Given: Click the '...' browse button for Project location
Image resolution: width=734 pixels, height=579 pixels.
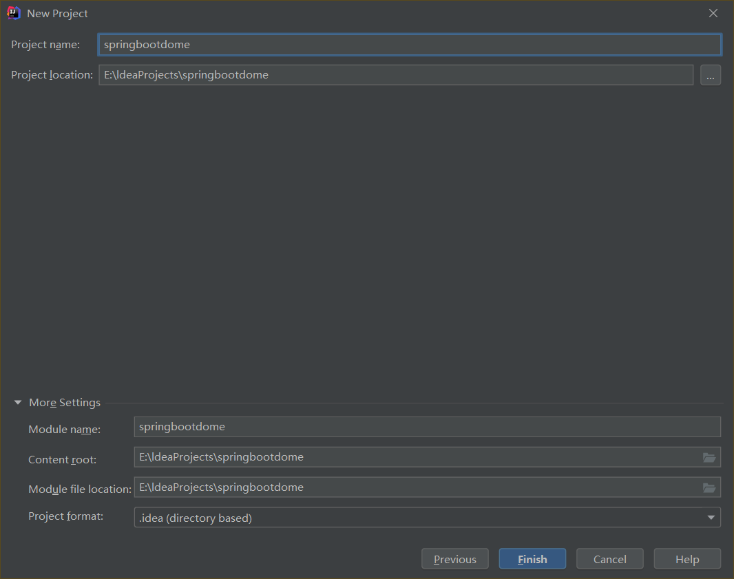Looking at the screenshot, I should 711,75.
